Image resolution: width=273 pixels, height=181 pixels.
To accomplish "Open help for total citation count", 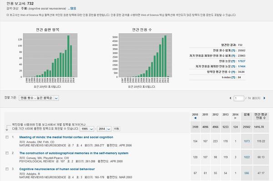I will point(233,50).
